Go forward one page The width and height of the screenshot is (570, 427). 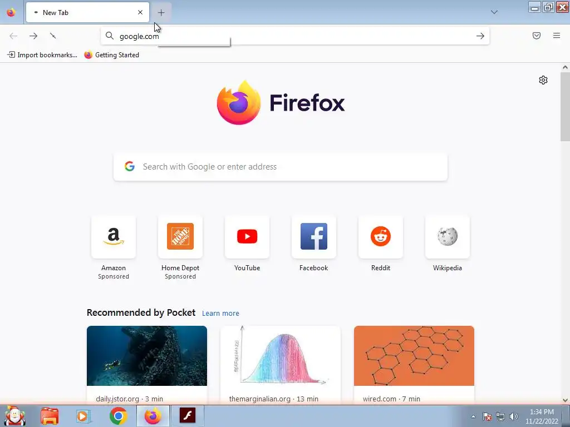pyautogui.click(x=33, y=36)
